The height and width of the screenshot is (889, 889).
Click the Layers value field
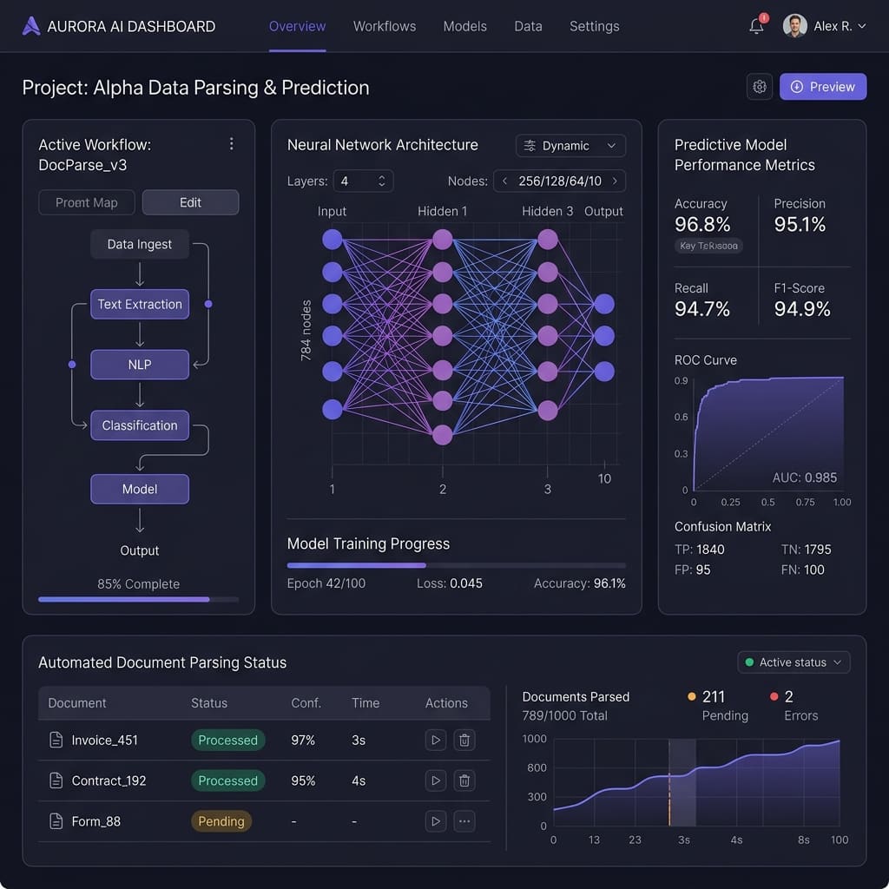364,181
